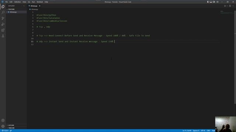The image size is (236, 132).
Task: Close the Khmer.py editor tab
Action: click(40, 6)
